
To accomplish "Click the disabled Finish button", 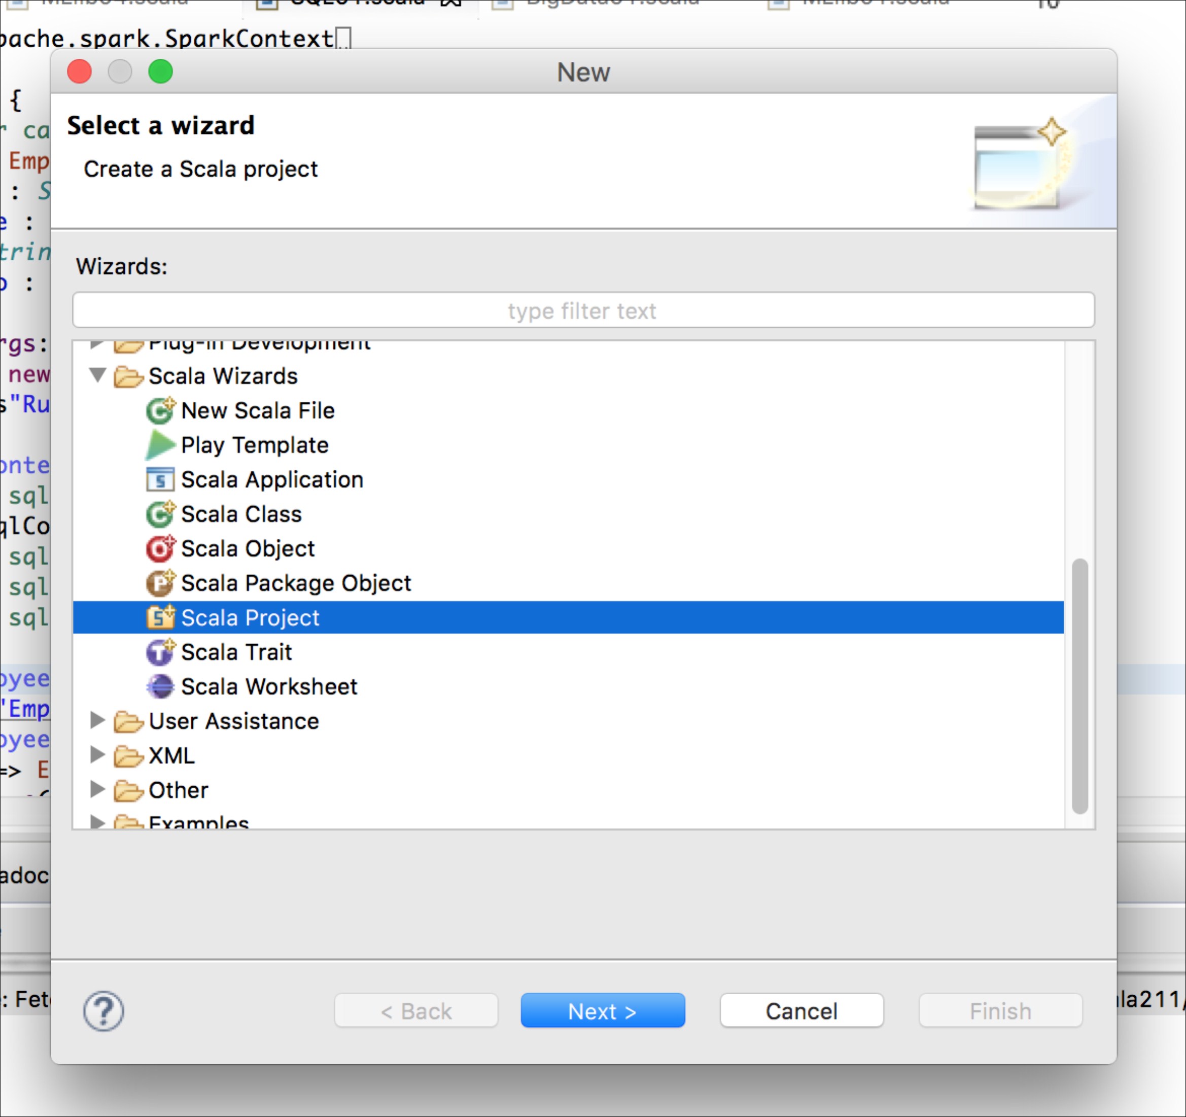I will 1000,1011.
